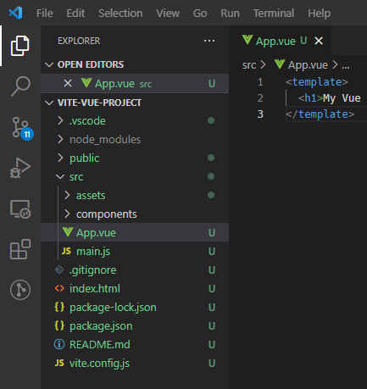The width and height of the screenshot is (367, 389).
Task: Expand the .vscode folder
Action: 60,120
